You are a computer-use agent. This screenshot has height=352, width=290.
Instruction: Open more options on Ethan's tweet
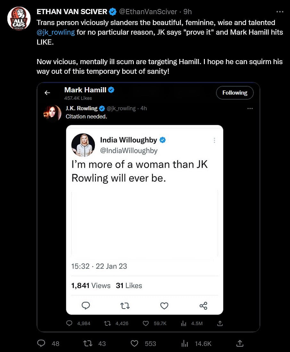tap(280, 12)
